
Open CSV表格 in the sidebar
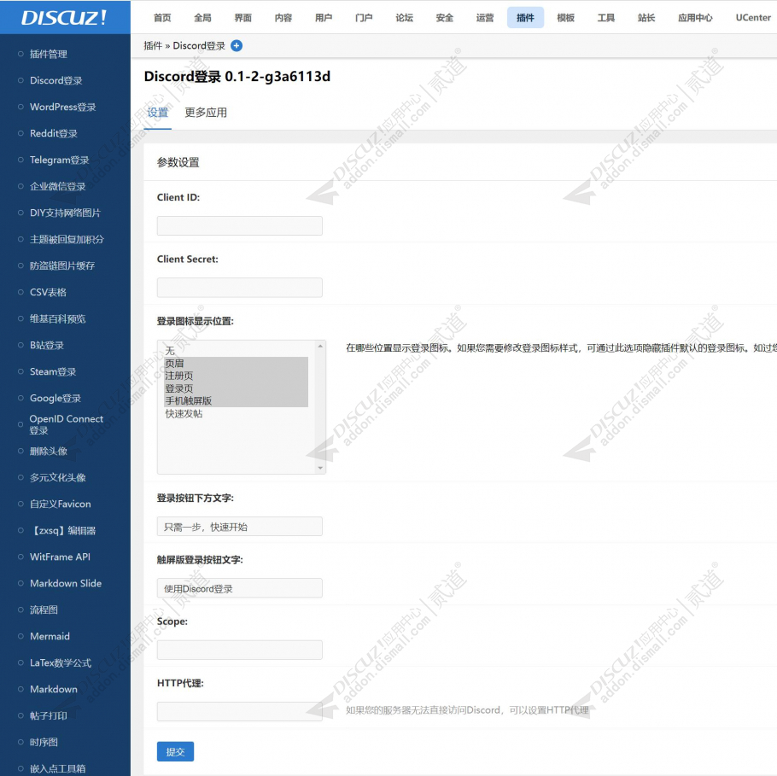(48, 292)
